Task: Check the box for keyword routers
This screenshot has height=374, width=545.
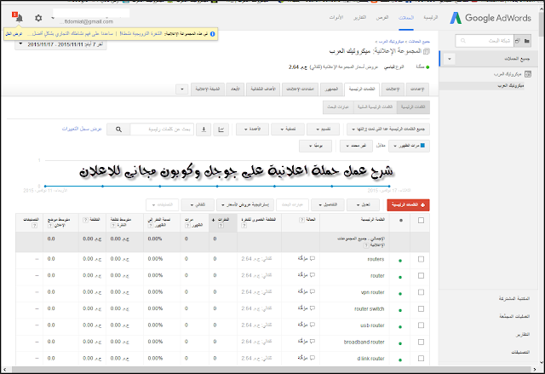Action: point(421,259)
